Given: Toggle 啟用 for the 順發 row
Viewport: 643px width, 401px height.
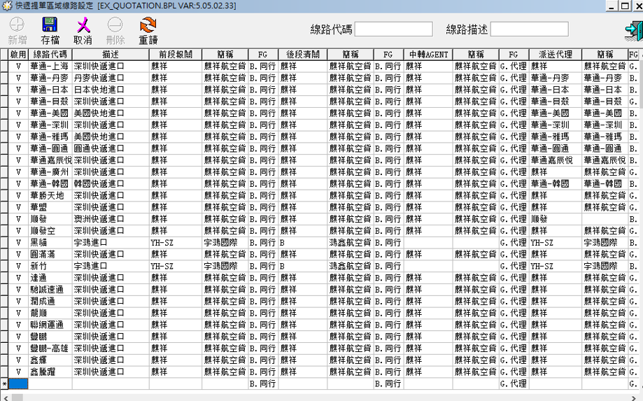Looking at the screenshot, I should coord(18,219).
